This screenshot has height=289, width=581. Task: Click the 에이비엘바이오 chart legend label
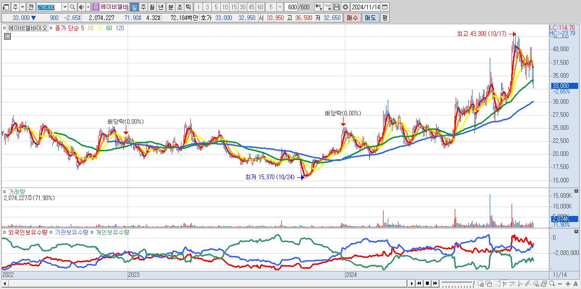[27, 28]
